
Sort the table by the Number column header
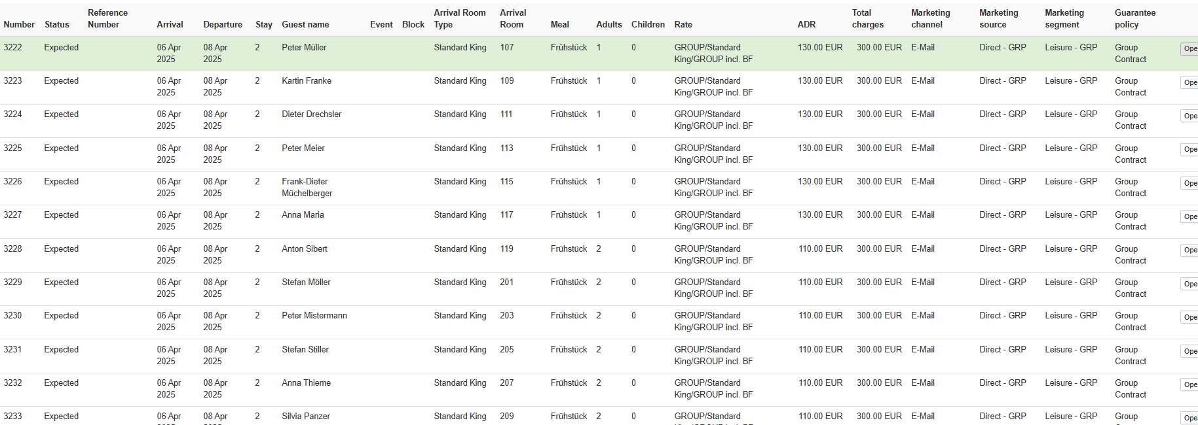point(19,25)
